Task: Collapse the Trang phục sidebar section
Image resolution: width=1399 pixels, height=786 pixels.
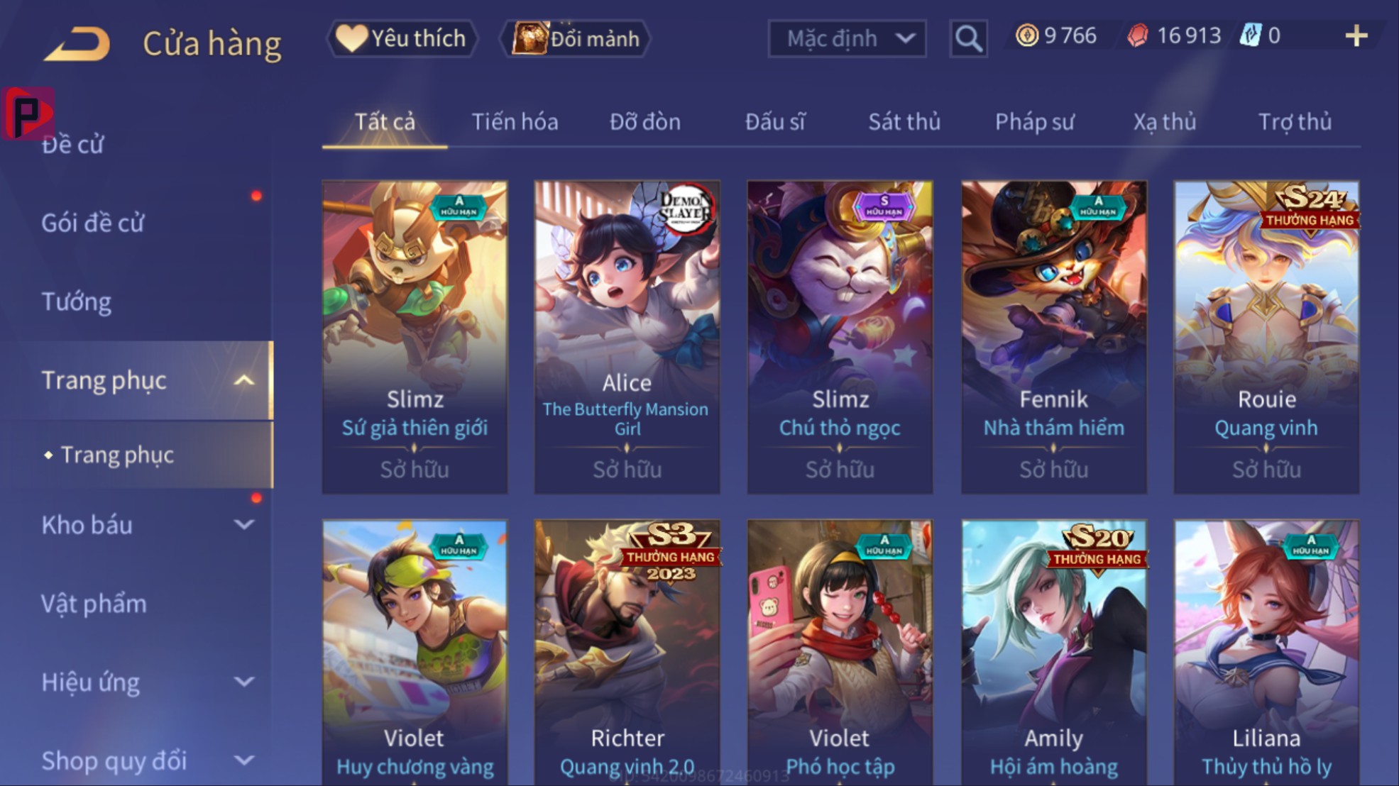Action: pos(243,381)
